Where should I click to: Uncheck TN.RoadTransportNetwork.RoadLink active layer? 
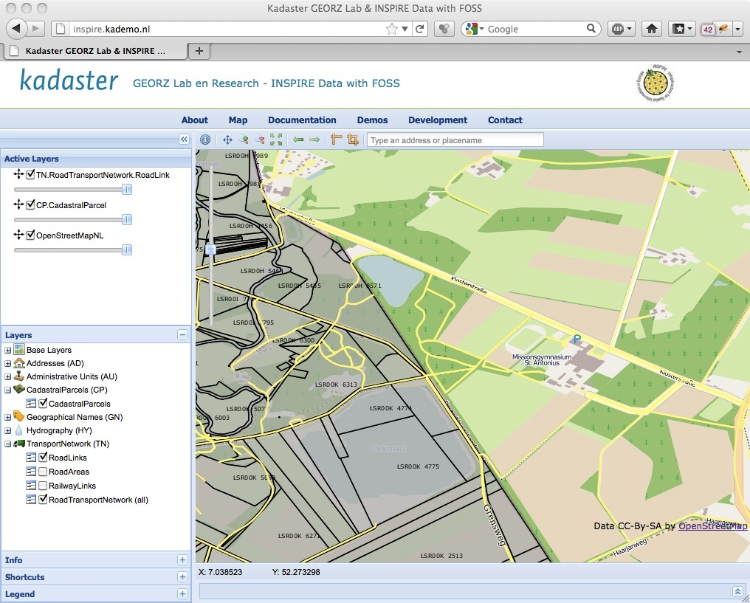coord(30,174)
